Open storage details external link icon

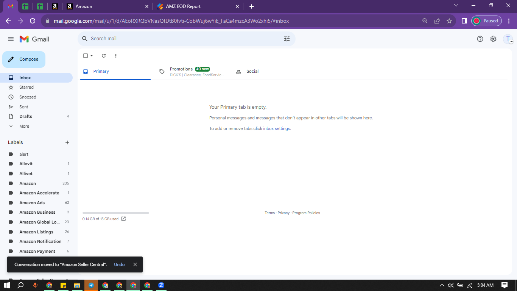tap(123, 219)
